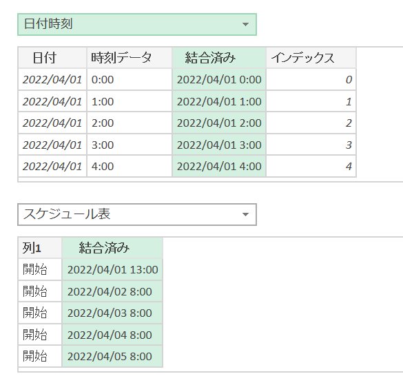Screen dimensions: 403x385
Task: Click the index cell with value 3
Action: coord(311,145)
